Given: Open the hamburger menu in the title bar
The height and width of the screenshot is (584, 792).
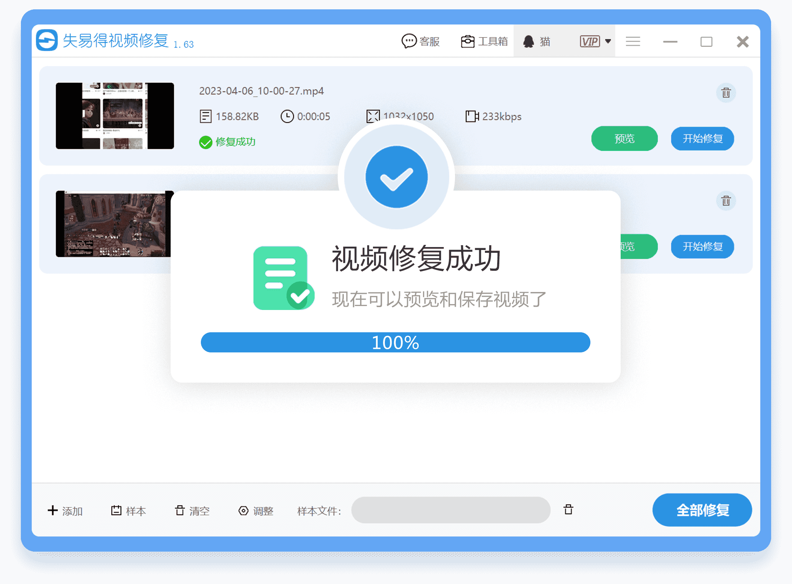Looking at the screenshot, I should coord(633,41).
